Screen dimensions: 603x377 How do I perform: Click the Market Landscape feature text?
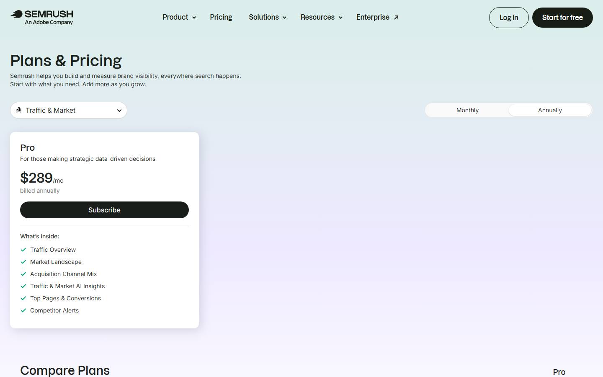[56, 262]
